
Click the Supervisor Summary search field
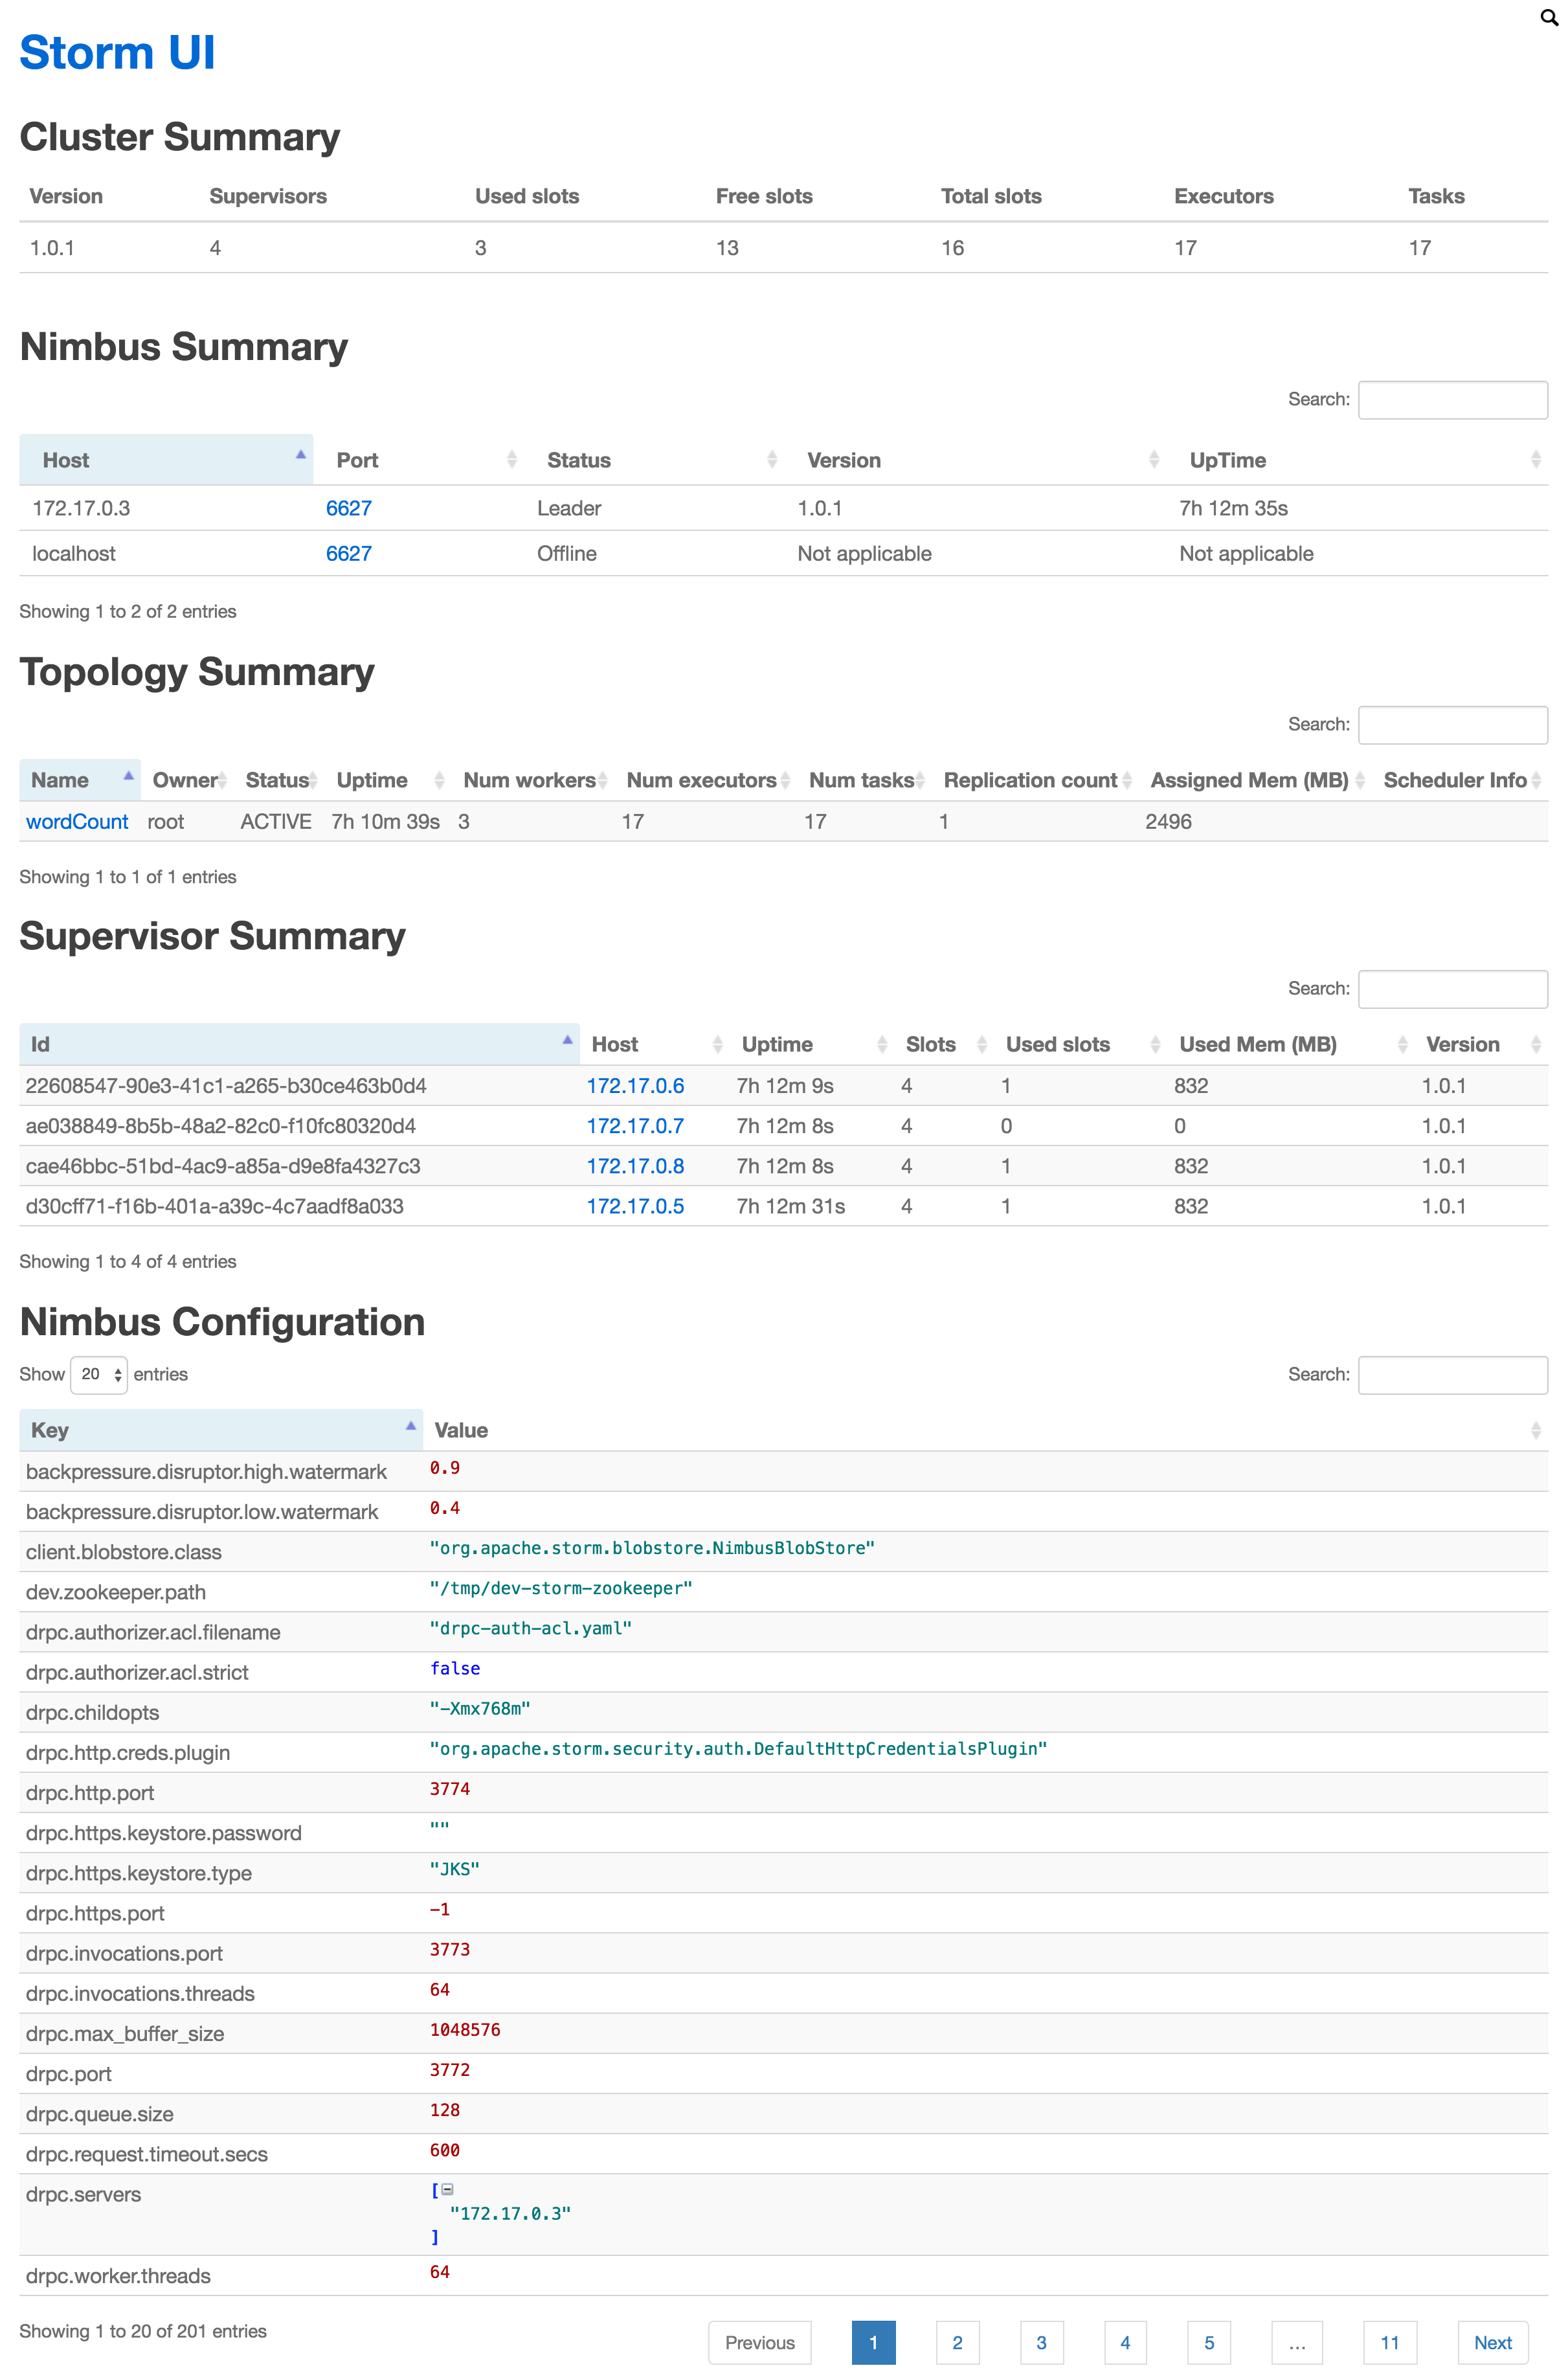[x=1452, y=989]
